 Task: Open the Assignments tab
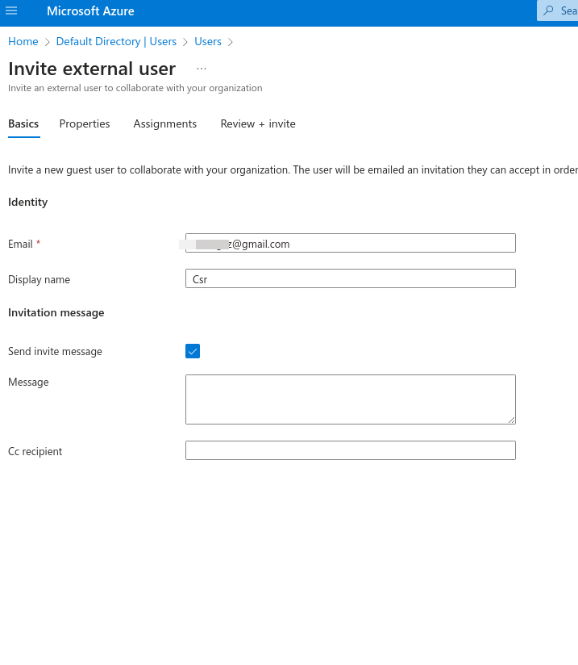(165, 123)
